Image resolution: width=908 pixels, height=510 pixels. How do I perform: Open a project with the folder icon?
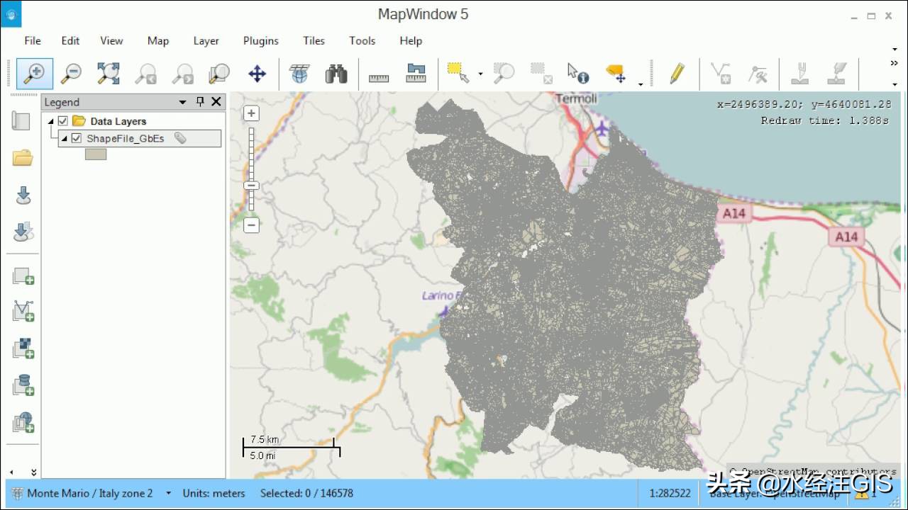coord(22,158)
